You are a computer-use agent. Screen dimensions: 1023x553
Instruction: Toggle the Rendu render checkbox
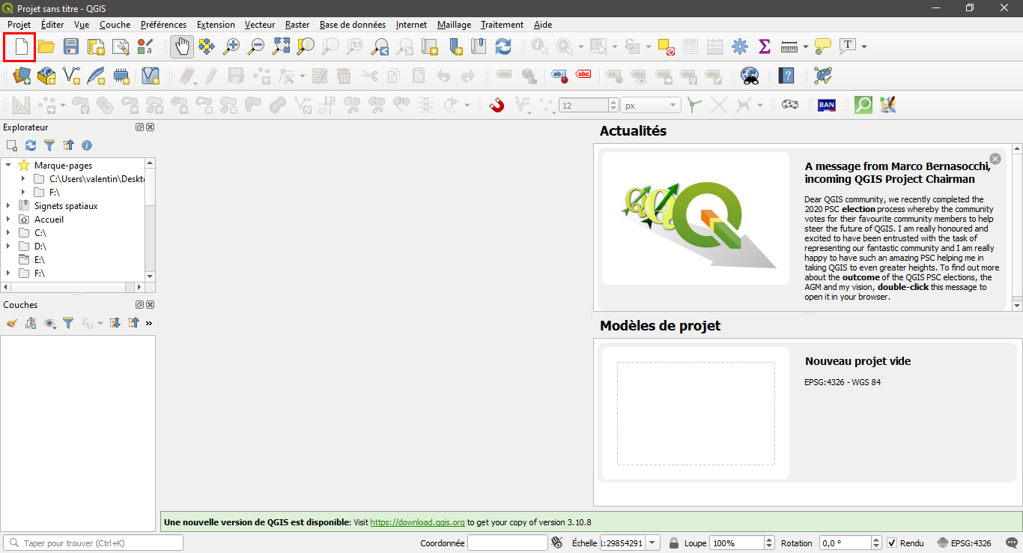tap(892, 543)
